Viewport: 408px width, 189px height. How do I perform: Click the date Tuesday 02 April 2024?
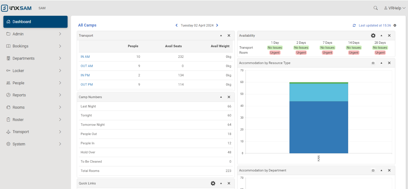click(x=197, y=25)
